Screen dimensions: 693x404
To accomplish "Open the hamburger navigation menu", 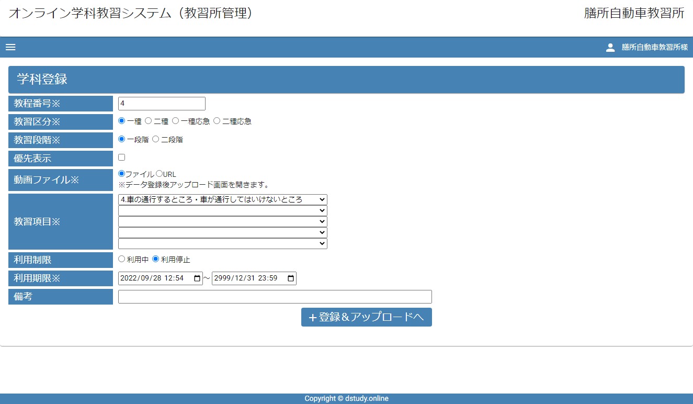I will 10,47.
